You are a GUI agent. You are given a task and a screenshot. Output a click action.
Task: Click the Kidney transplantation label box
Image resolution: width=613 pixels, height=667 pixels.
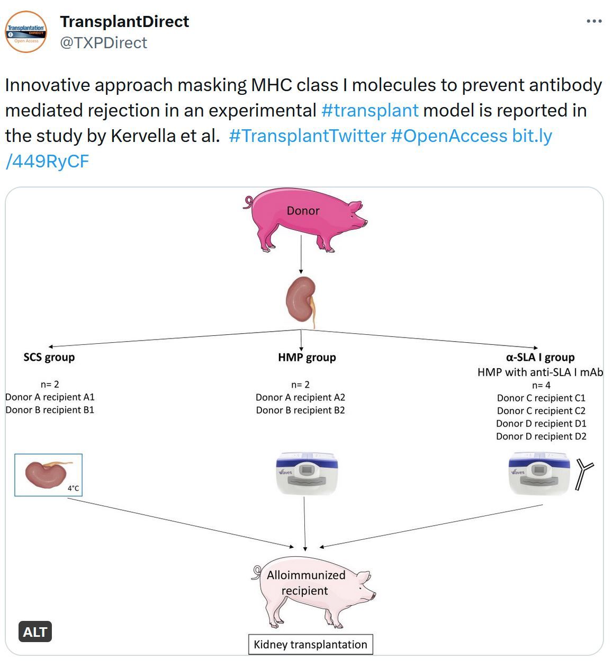pyautogui.click(x=311, y=644)
